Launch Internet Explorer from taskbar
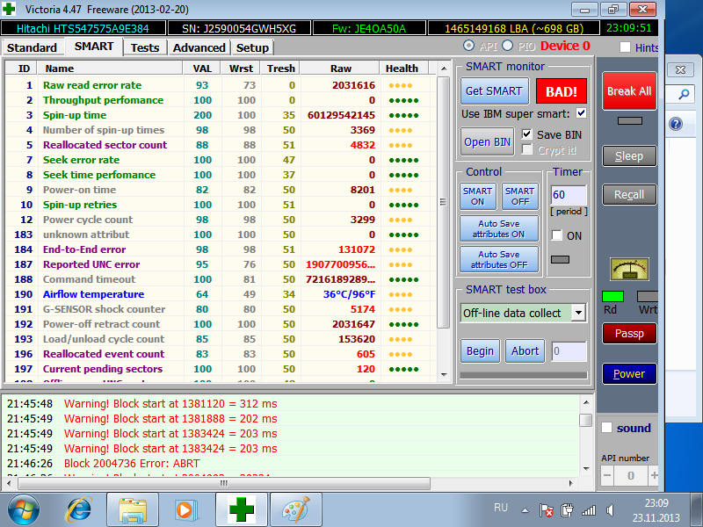703x527 pixels. point(79,509)
